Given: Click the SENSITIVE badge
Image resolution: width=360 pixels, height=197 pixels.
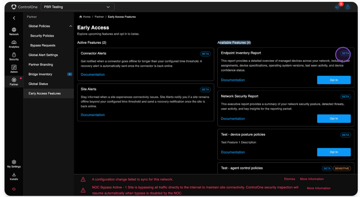Looking at the screenshot, I should click(x=342, y=168).
